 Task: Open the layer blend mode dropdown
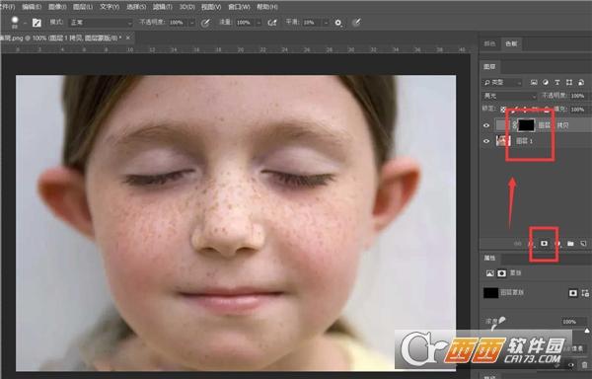509,96
